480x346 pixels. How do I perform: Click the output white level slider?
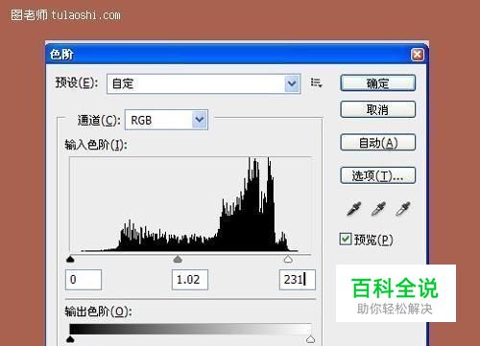(310, 339)
